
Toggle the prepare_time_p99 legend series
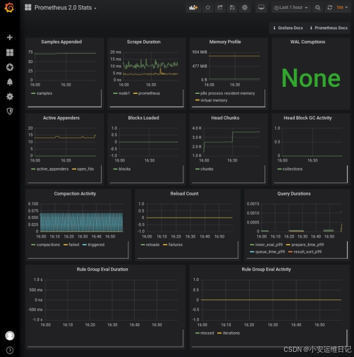point(307,245)
